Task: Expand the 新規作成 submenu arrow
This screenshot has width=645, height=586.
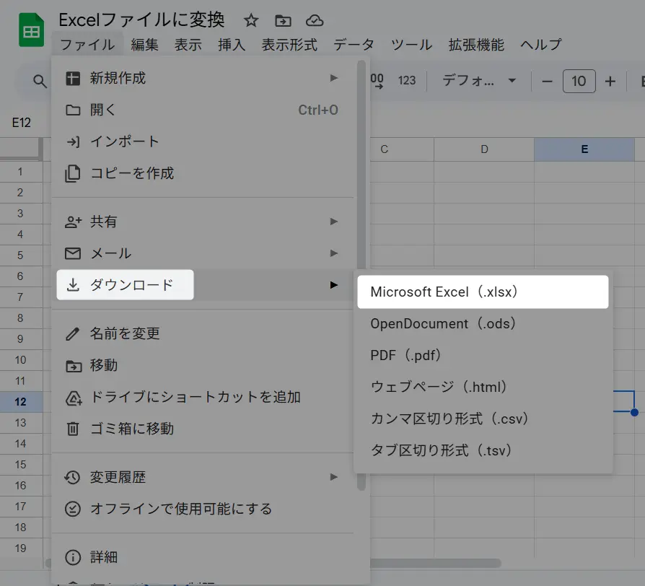Action: (333, 78)
